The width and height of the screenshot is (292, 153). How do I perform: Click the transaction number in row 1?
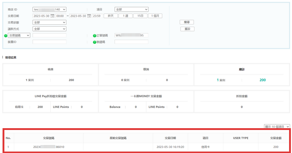tap(49, 147)
